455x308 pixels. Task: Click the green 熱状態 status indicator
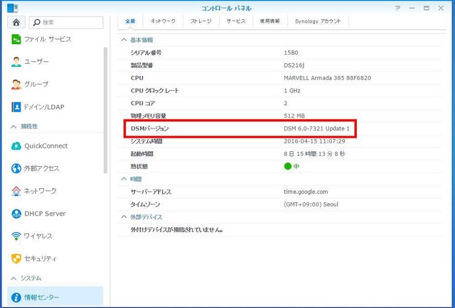click(x=287, y=166)
